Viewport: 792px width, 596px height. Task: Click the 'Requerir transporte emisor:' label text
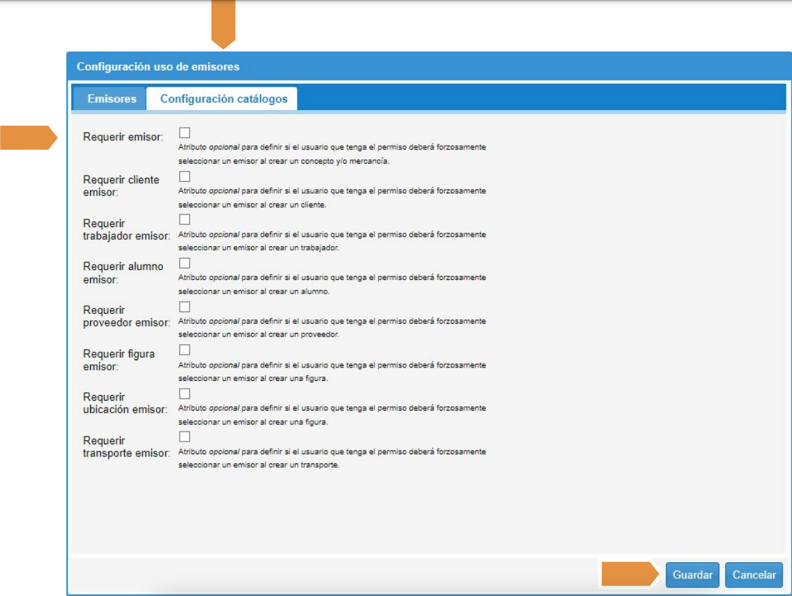click(x=126, y=446)
